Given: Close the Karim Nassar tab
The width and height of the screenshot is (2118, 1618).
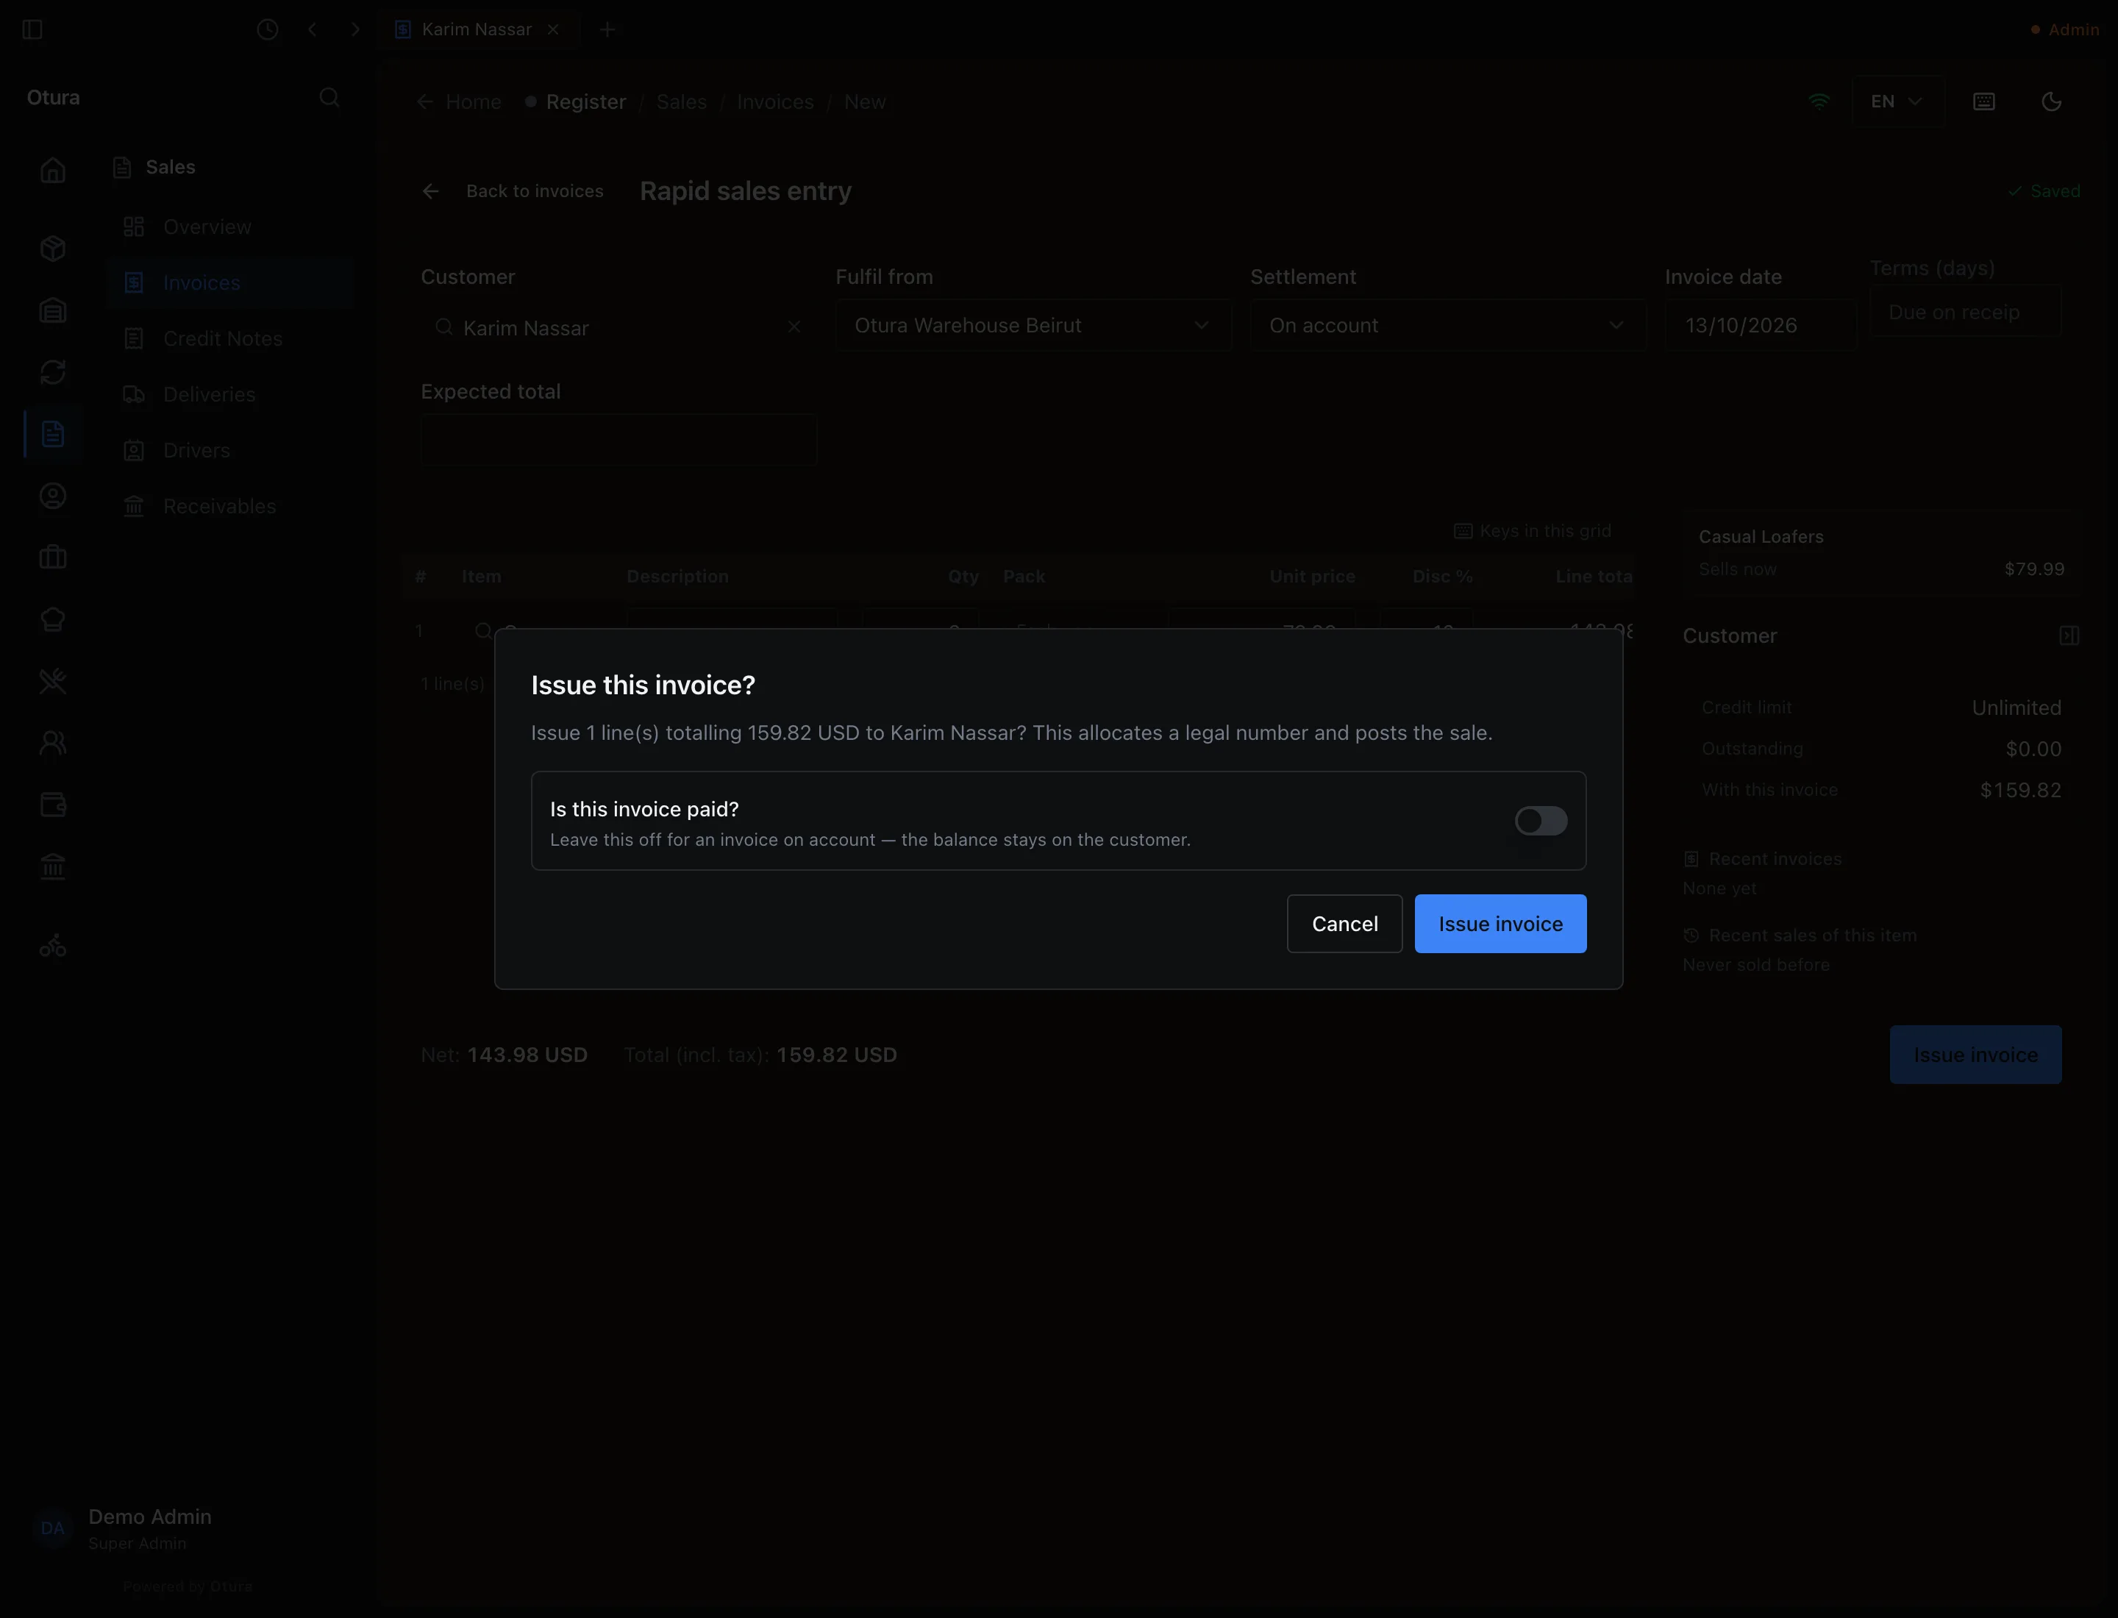Looking at the screenshot, I should pos(554,30).
